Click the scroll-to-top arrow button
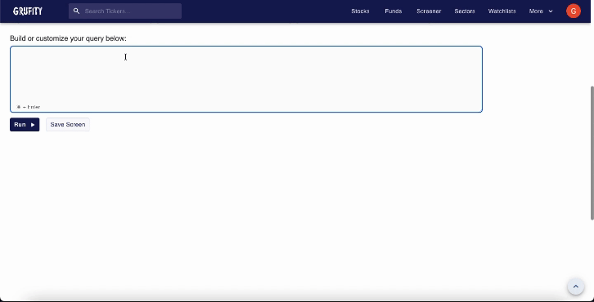This screenshot has width=594, height=302. coord(575,286)
